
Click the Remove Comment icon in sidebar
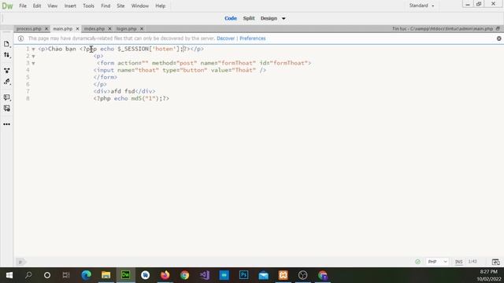6,108
